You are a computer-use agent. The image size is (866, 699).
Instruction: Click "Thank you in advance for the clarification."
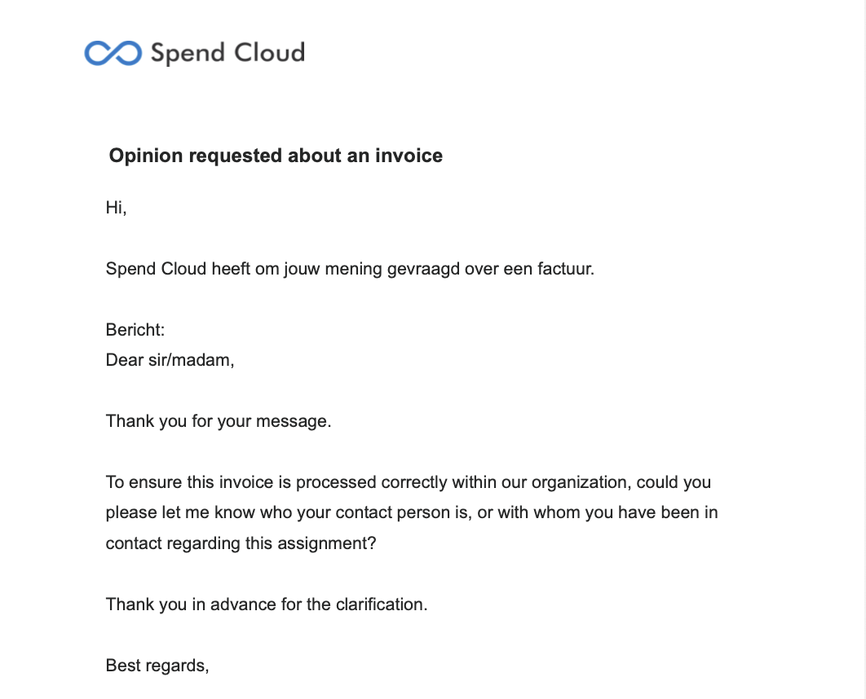(267, 604)
